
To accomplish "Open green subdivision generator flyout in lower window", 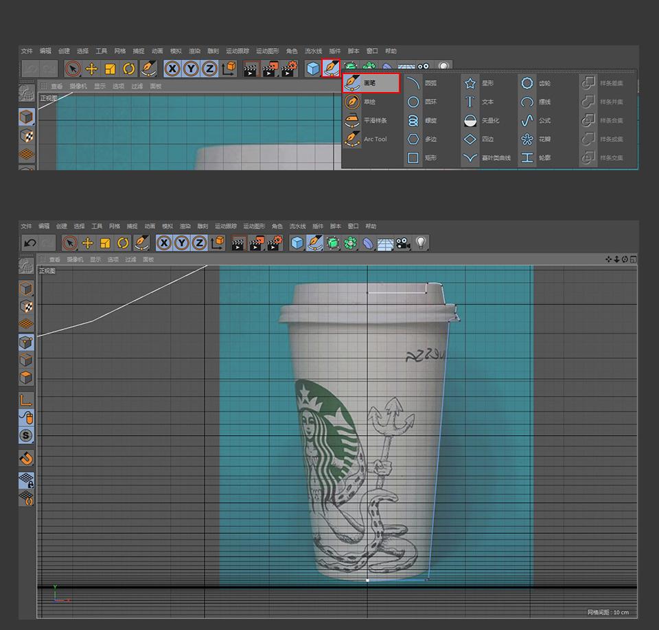I will (x=332, y=243).
